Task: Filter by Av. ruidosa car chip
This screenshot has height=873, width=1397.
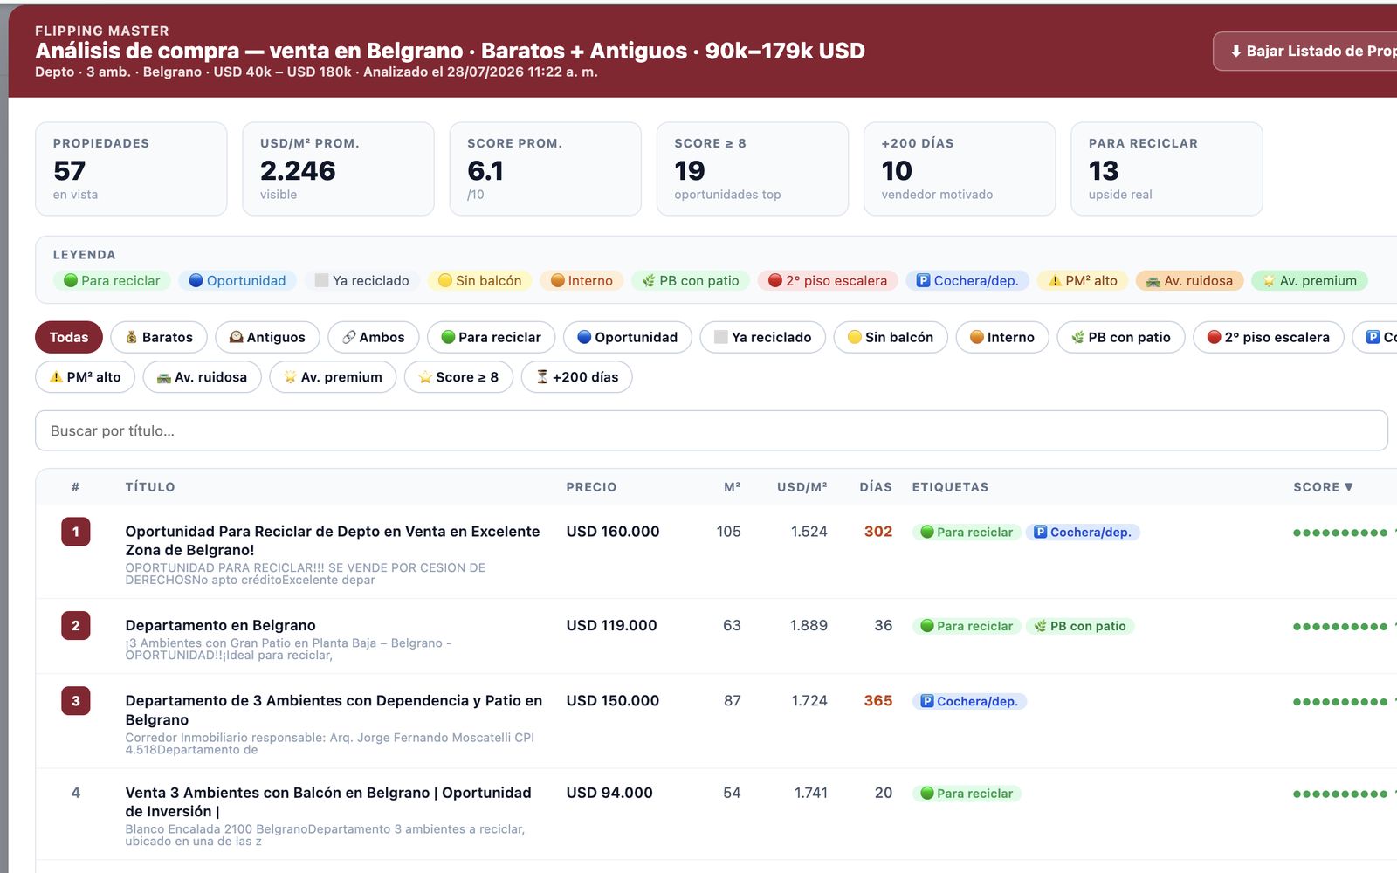Action: 202,377
